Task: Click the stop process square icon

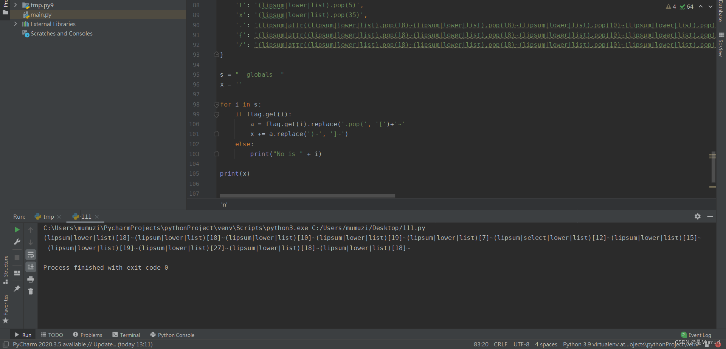Action: tap(17, 258)
